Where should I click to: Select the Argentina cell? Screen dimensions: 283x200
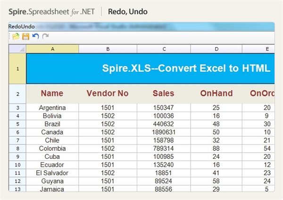[x=52, y=108]
